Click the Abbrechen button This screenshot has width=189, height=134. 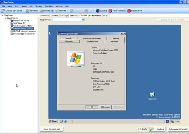coord(105,107)
